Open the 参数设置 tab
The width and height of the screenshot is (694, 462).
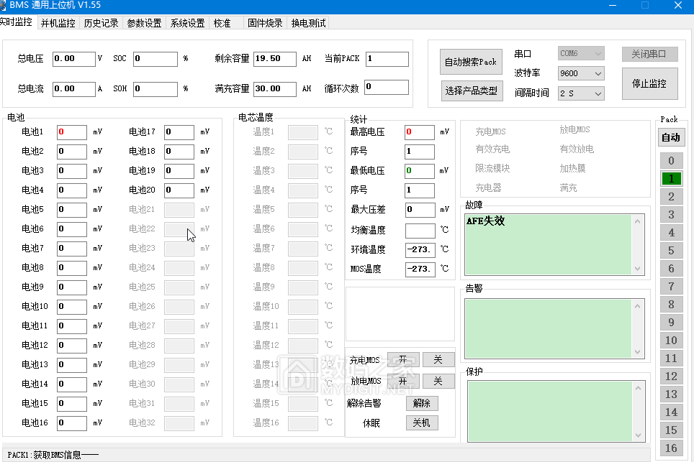144,23
